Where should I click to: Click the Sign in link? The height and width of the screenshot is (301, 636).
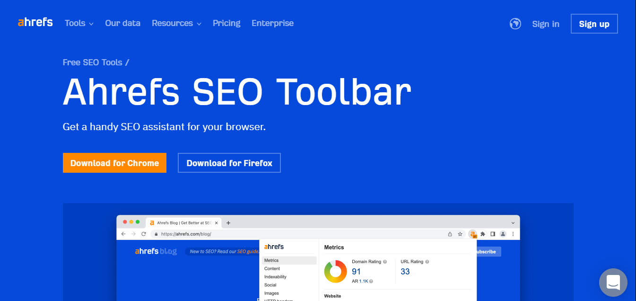546,24
